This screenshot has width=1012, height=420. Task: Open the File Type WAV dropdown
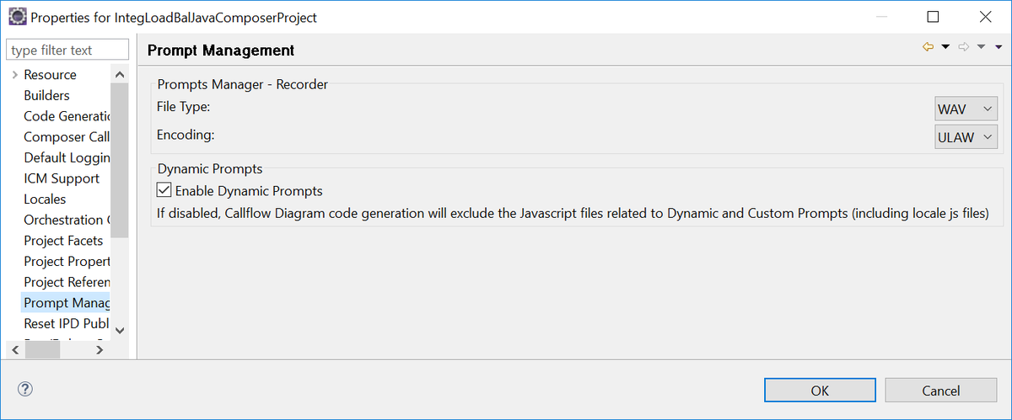coord(966,109)
